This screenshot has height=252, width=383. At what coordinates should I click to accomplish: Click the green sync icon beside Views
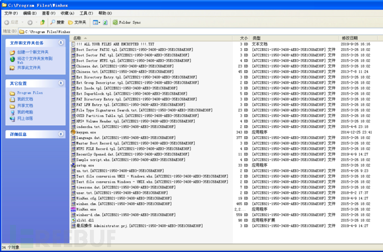[105, 22]
